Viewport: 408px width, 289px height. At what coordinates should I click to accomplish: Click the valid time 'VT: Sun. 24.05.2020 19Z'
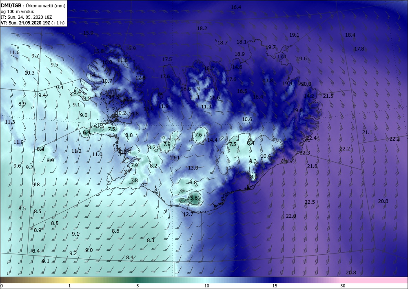pos(25,22)
